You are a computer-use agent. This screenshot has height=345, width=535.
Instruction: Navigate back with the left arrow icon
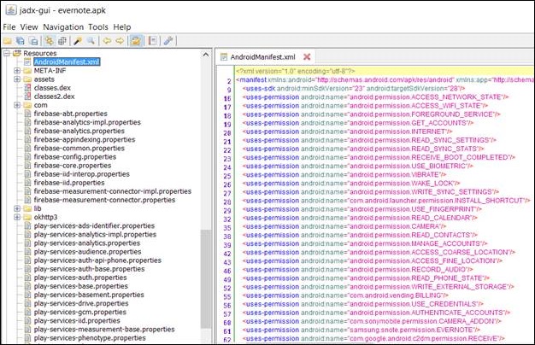coord(108,40)
